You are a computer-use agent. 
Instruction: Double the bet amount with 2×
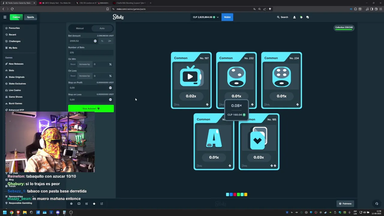point(109,41)
